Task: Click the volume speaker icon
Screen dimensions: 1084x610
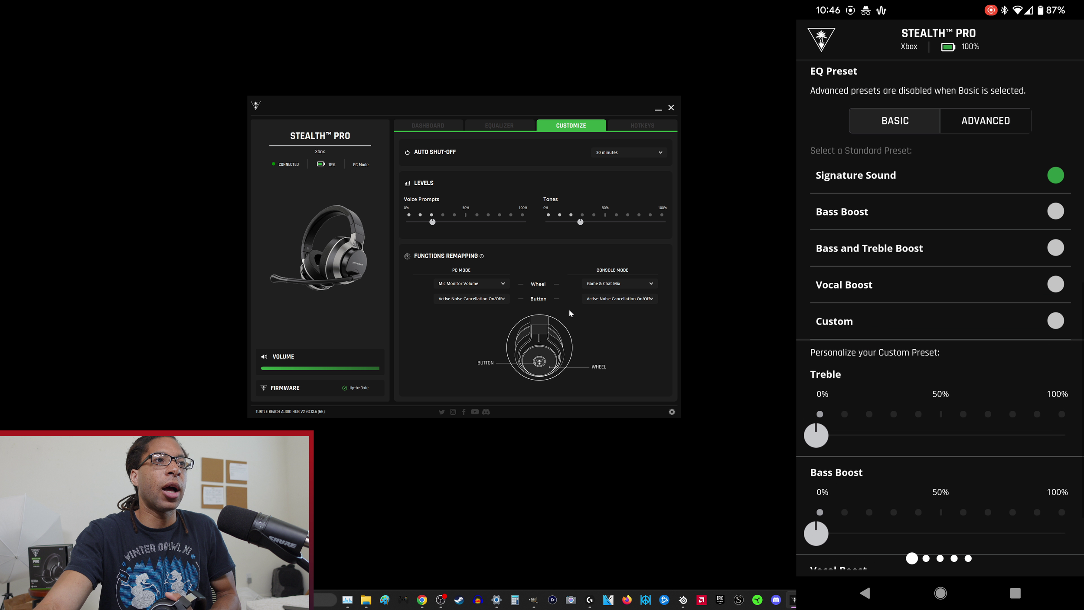Action: 264,357
